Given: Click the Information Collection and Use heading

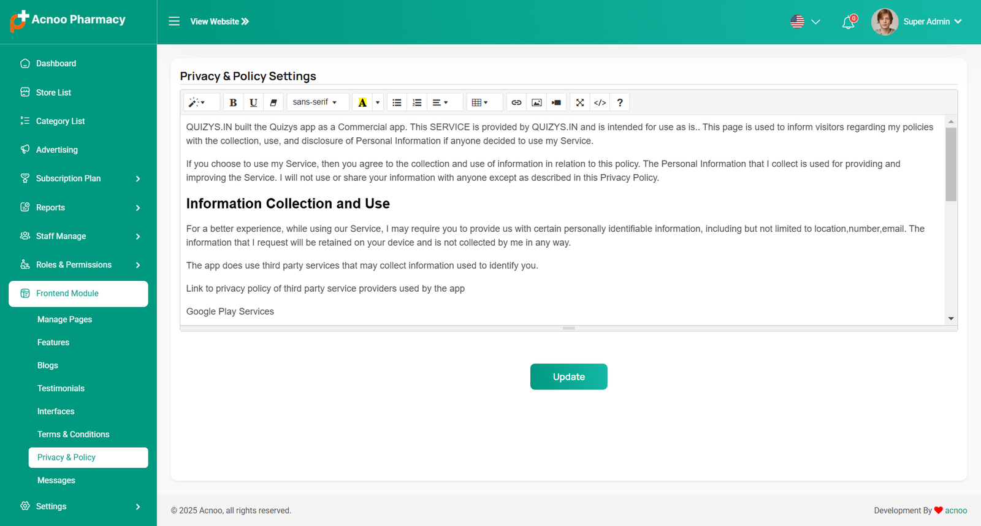Looking at the screenshot, I should tap(288, 204).
